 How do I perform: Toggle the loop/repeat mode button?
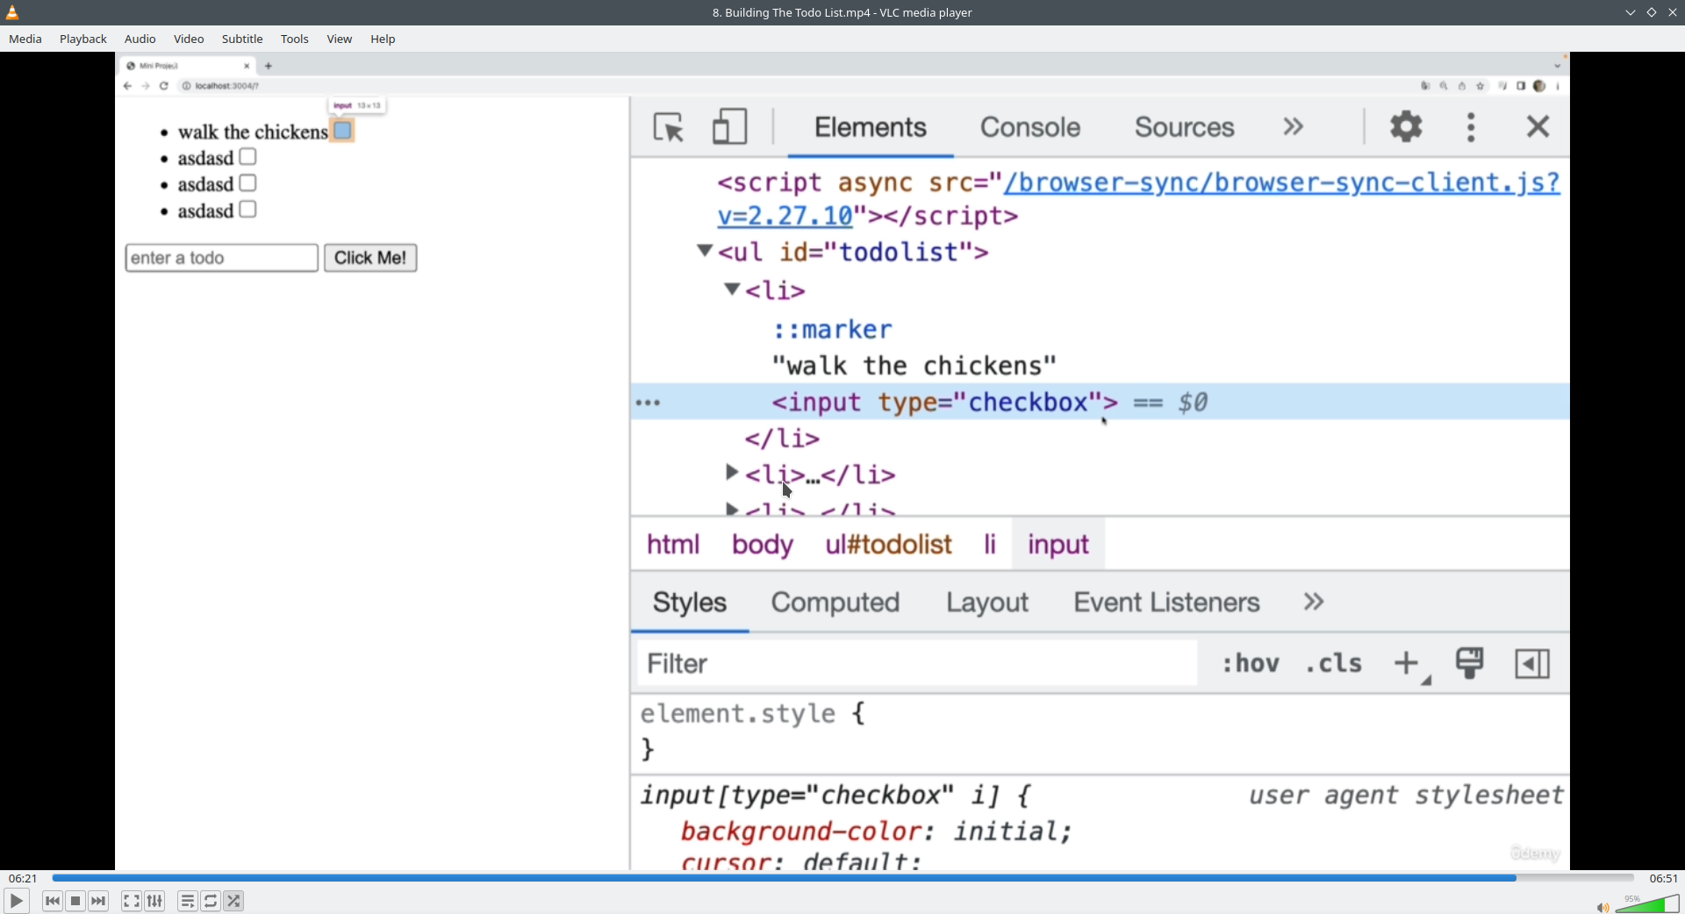[212, 901]
